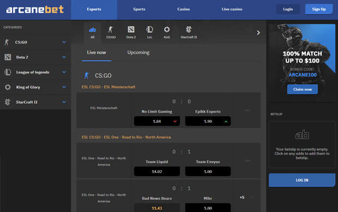Click CS:GO section header icon
This screenshot has height=212, width=338.
pos(87,76)
